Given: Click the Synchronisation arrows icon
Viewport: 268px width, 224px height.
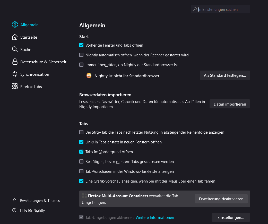Looking at the screenshot, I should (15, 74).
